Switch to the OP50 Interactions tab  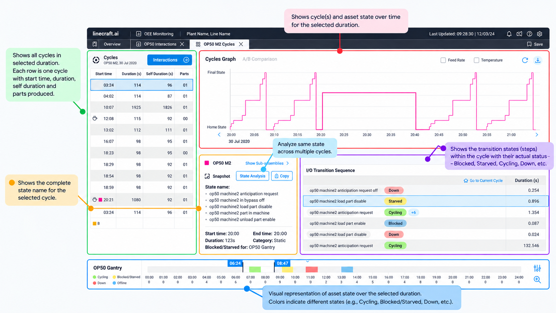[x=160, y=44]
